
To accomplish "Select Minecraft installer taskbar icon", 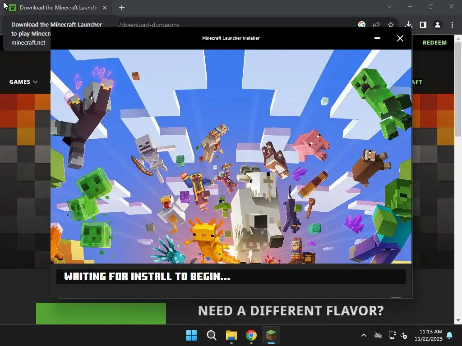I will click(x=271, y=335).
